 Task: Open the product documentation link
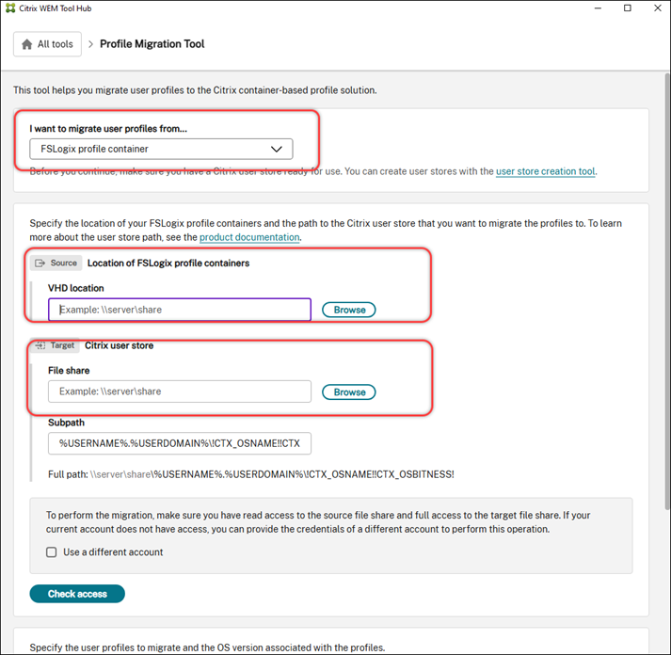pyautogui.click(x=249, y=237)
